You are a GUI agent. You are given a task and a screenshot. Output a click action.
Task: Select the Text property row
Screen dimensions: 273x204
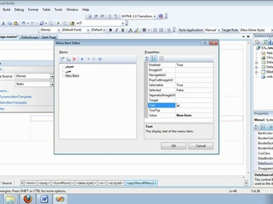click(x=162, y=105)
